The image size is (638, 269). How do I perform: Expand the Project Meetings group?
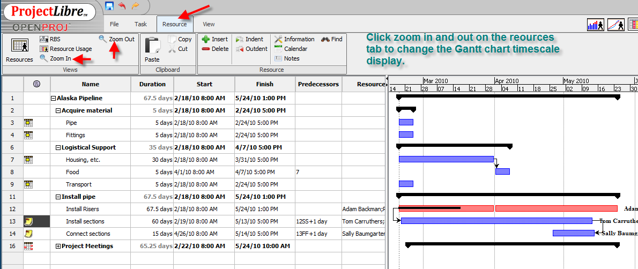pyautogui.click(x=58, y=246)
